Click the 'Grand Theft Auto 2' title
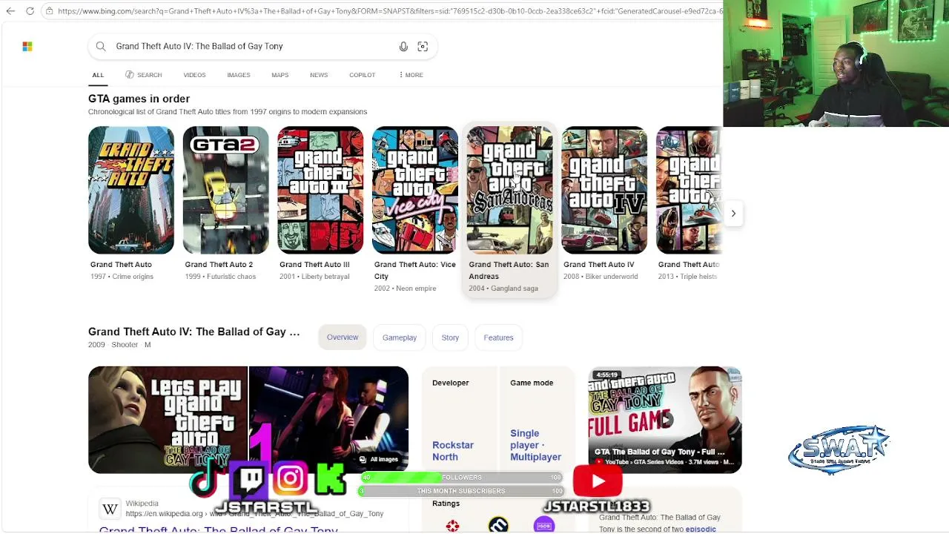The height and width of the screenshot is (534, 949). tap(219, 265)
